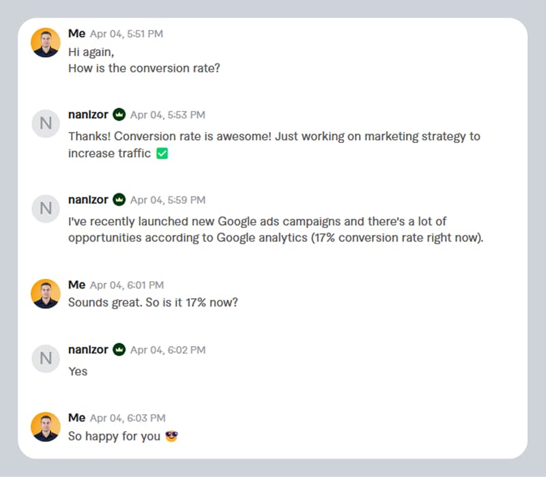Click the "Sounds great. So is it 17% now?" message
The image size is (546, 477).
(153, 302)
